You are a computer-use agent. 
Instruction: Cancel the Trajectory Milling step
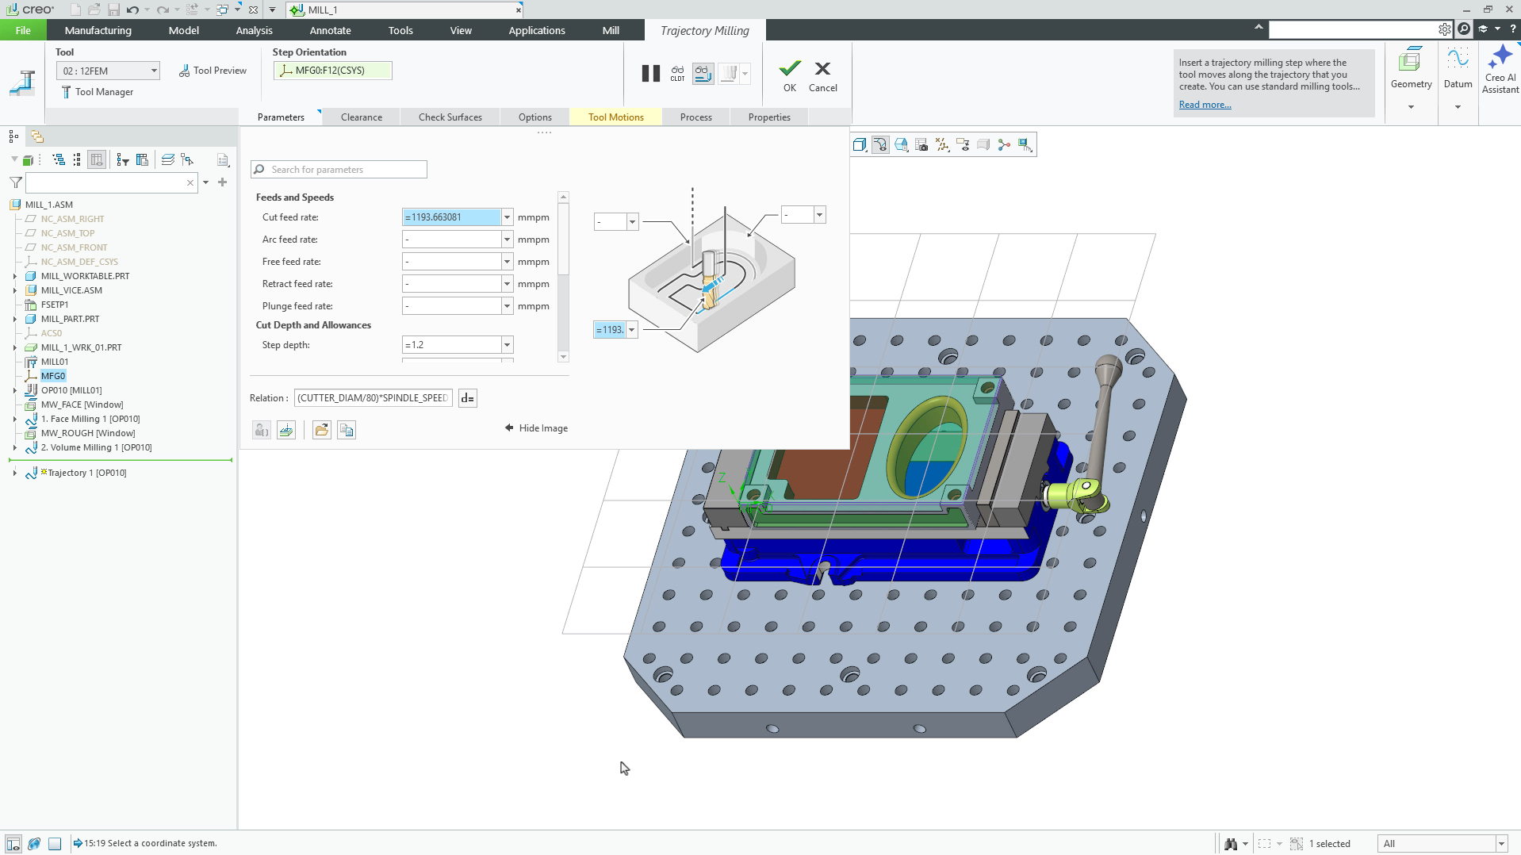tap(822, 76)
